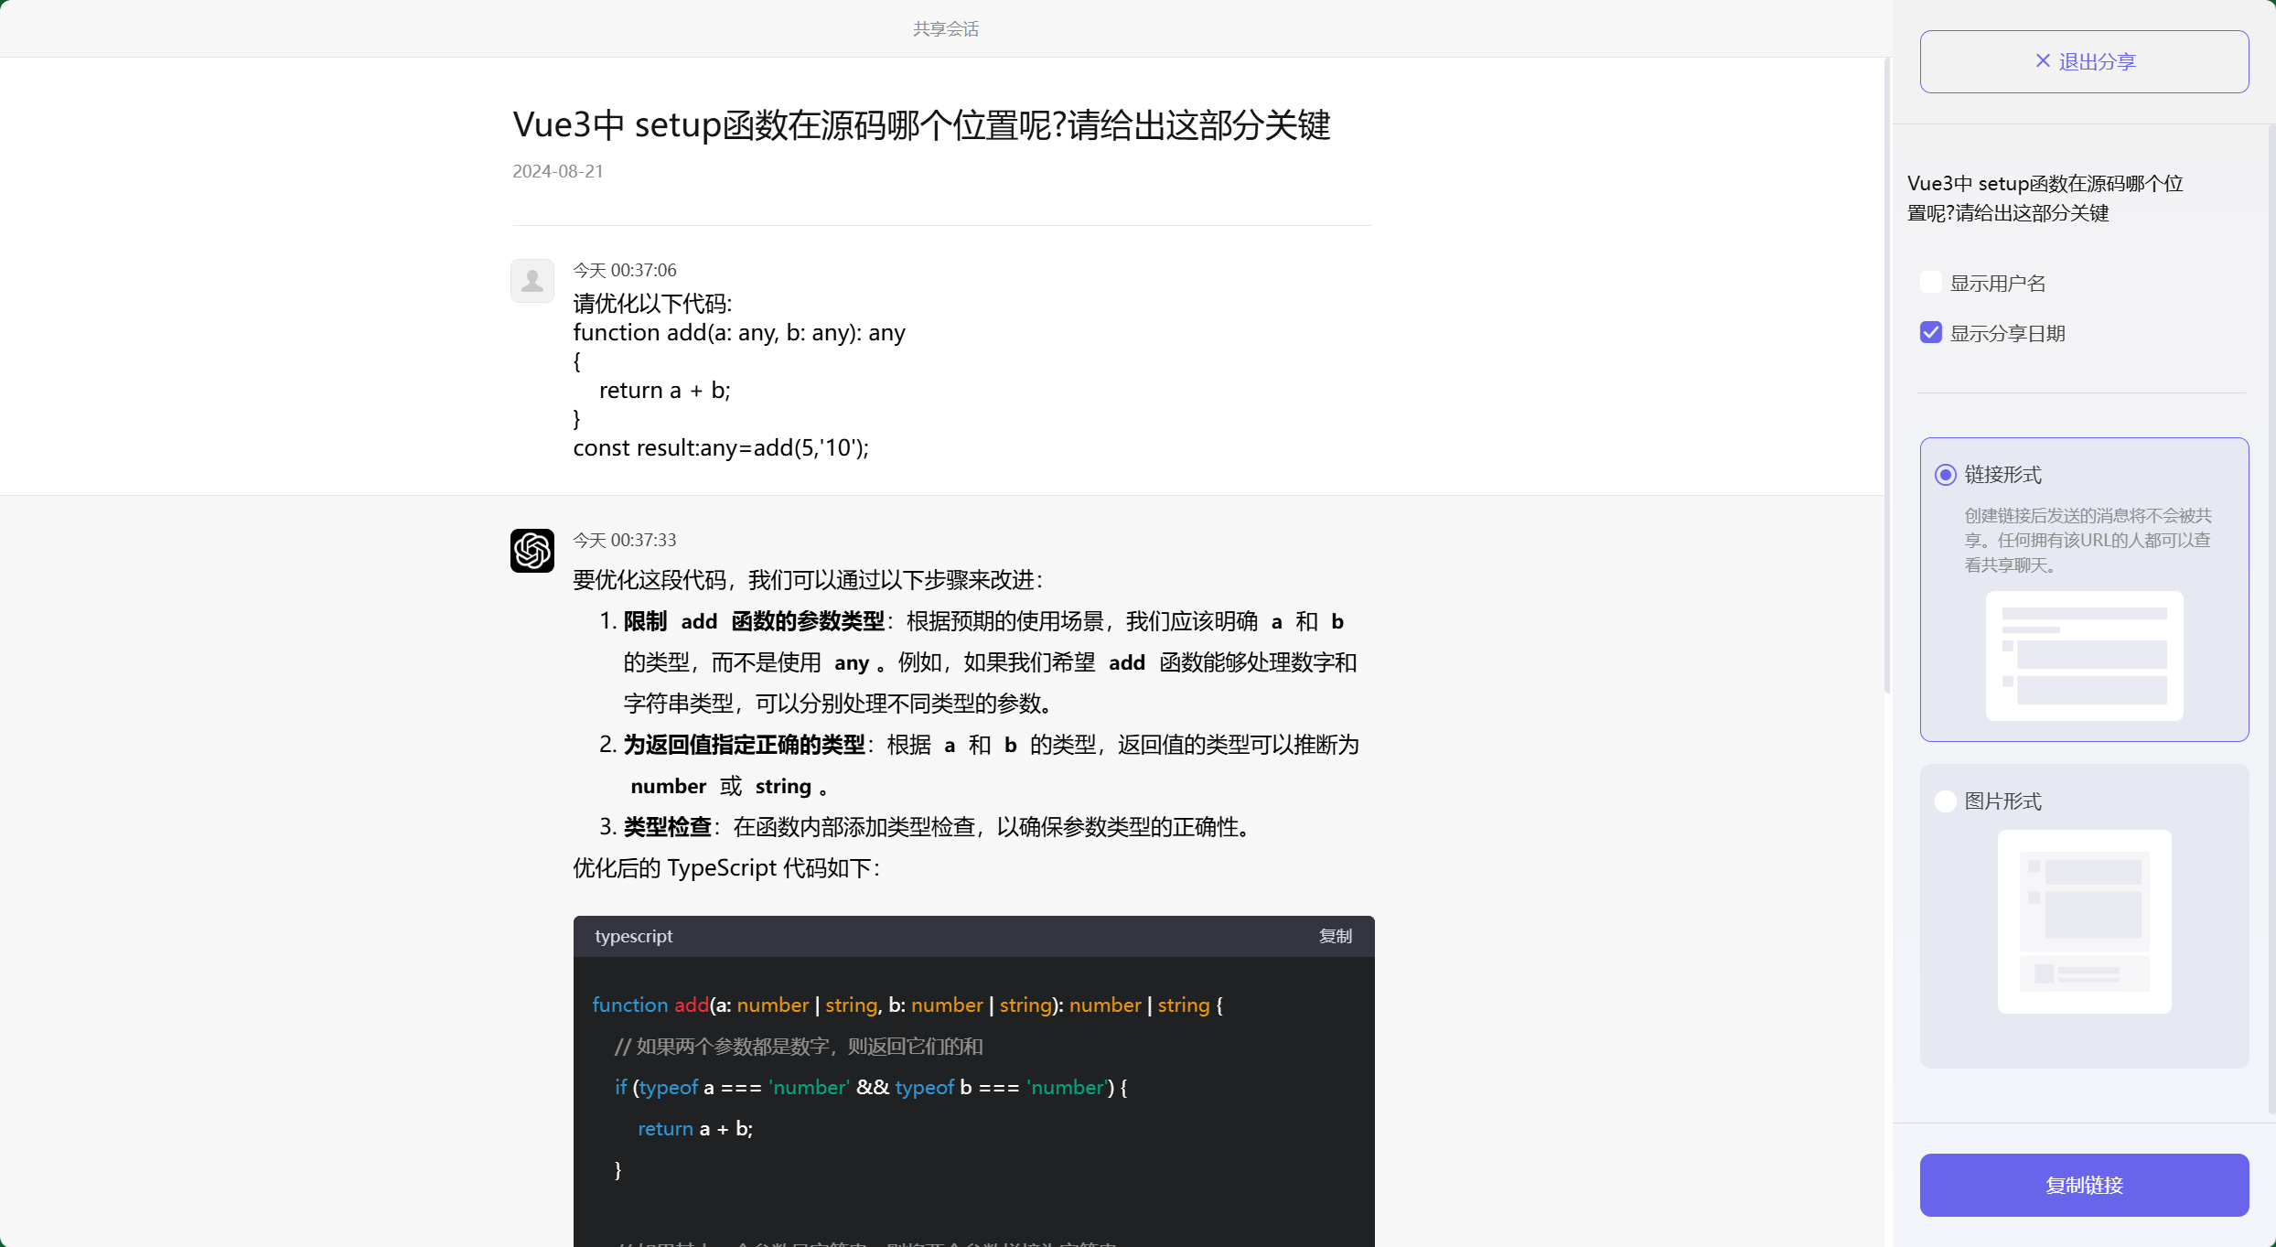
Task: Select the 图片形式 radio button
Action: (x=1945, y=801)
